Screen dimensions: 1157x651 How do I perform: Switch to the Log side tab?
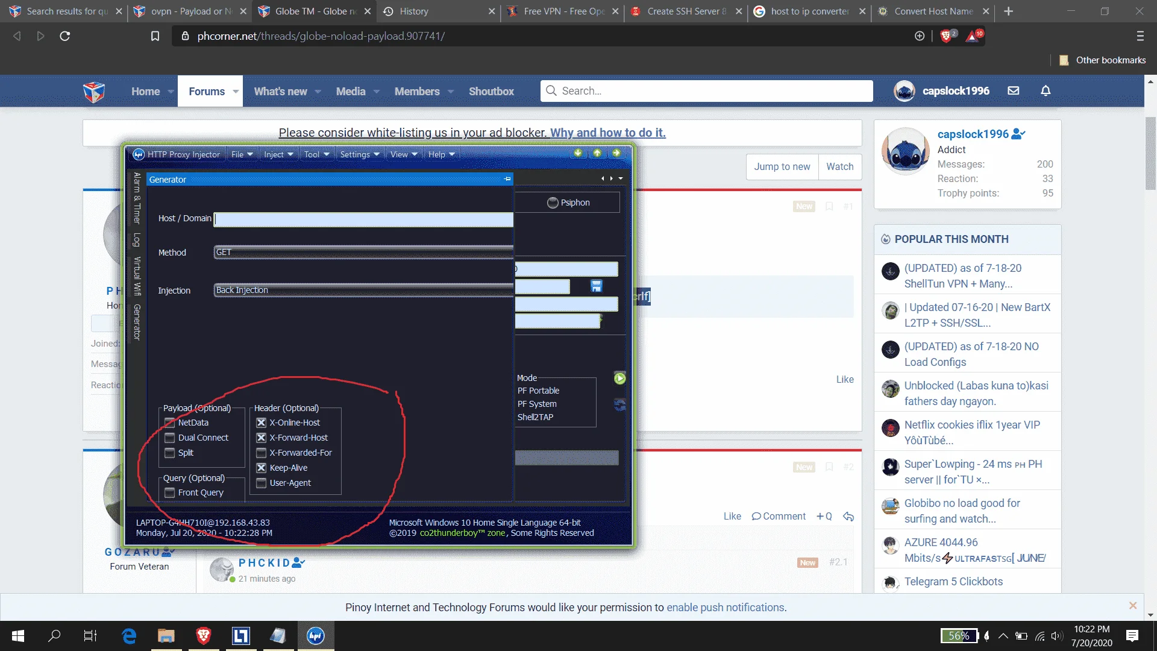[x=137, y=240]
